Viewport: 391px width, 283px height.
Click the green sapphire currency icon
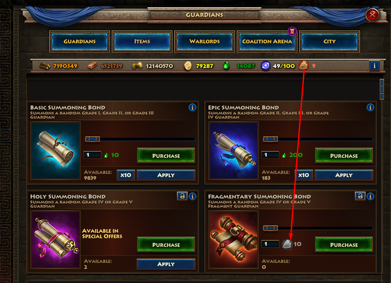click(x=226, y=66)
